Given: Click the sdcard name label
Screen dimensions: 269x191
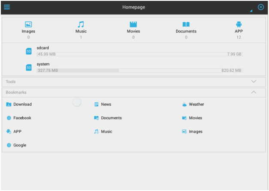Looking at the screenshot, I should coord(43,48).
